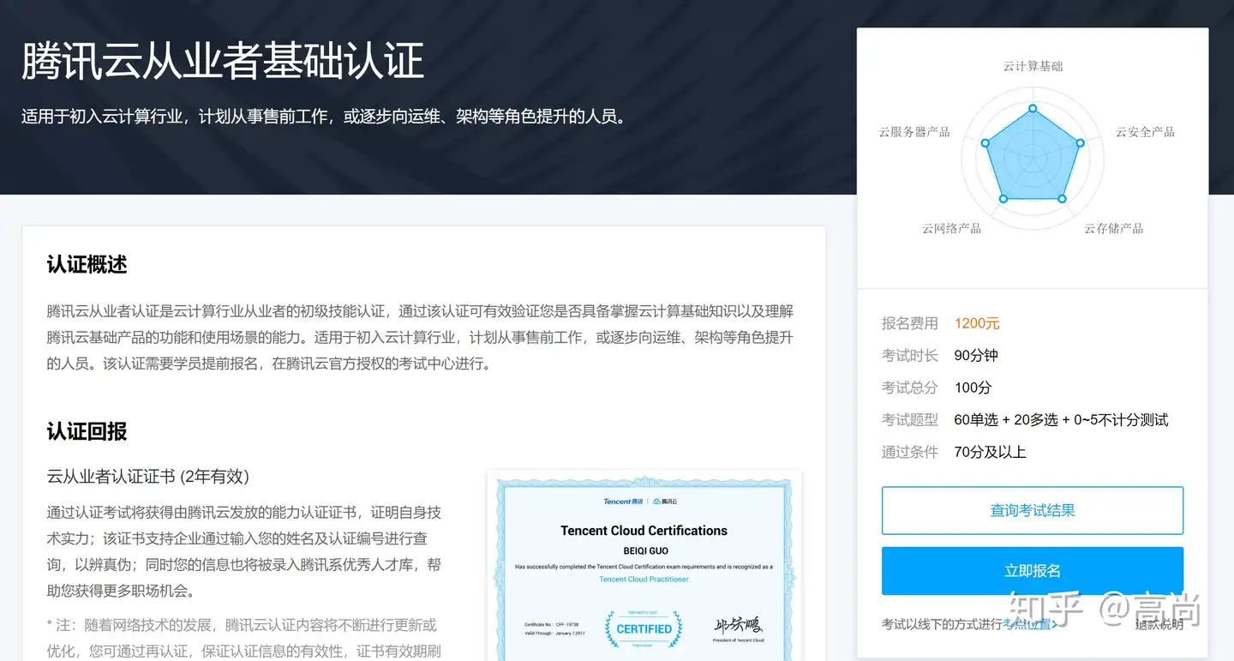Click the 云存储产品 radar chart label
Image resolution: width=1234 pixels, height=661 pixels.
1113,228
